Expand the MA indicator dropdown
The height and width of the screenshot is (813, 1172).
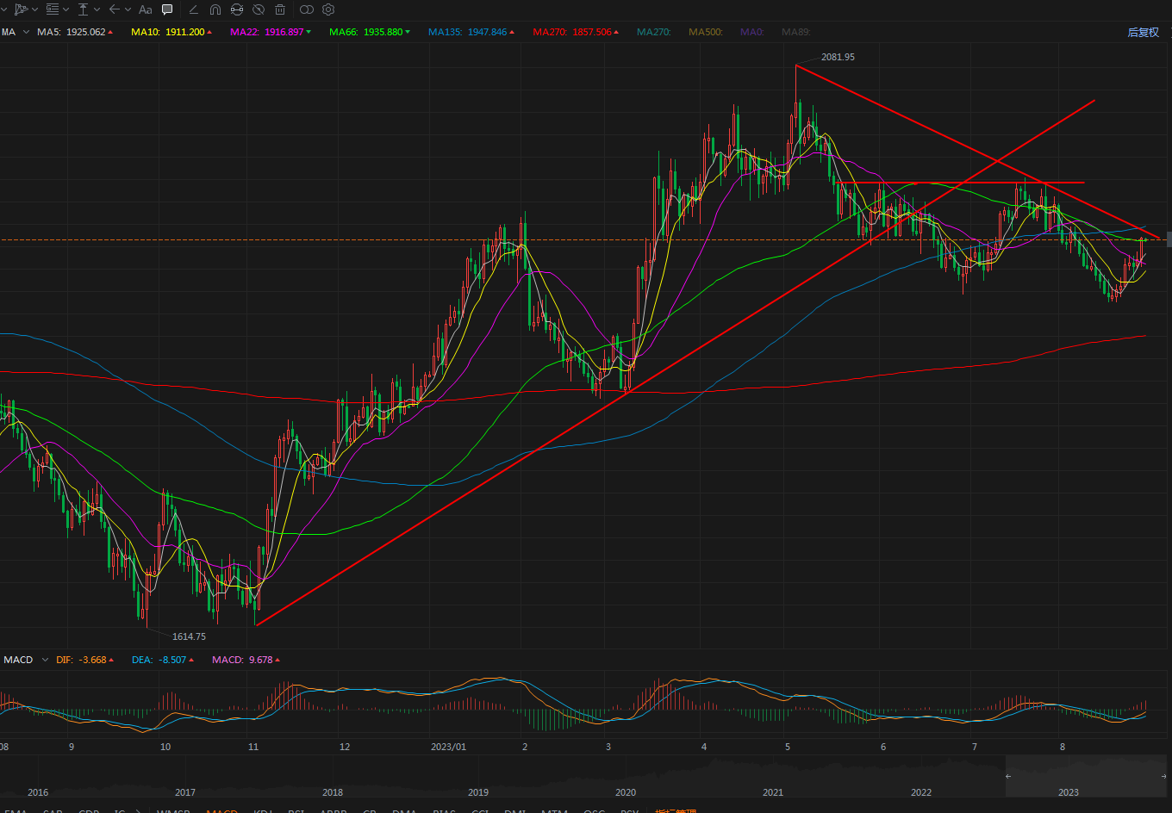coord(26,32)
